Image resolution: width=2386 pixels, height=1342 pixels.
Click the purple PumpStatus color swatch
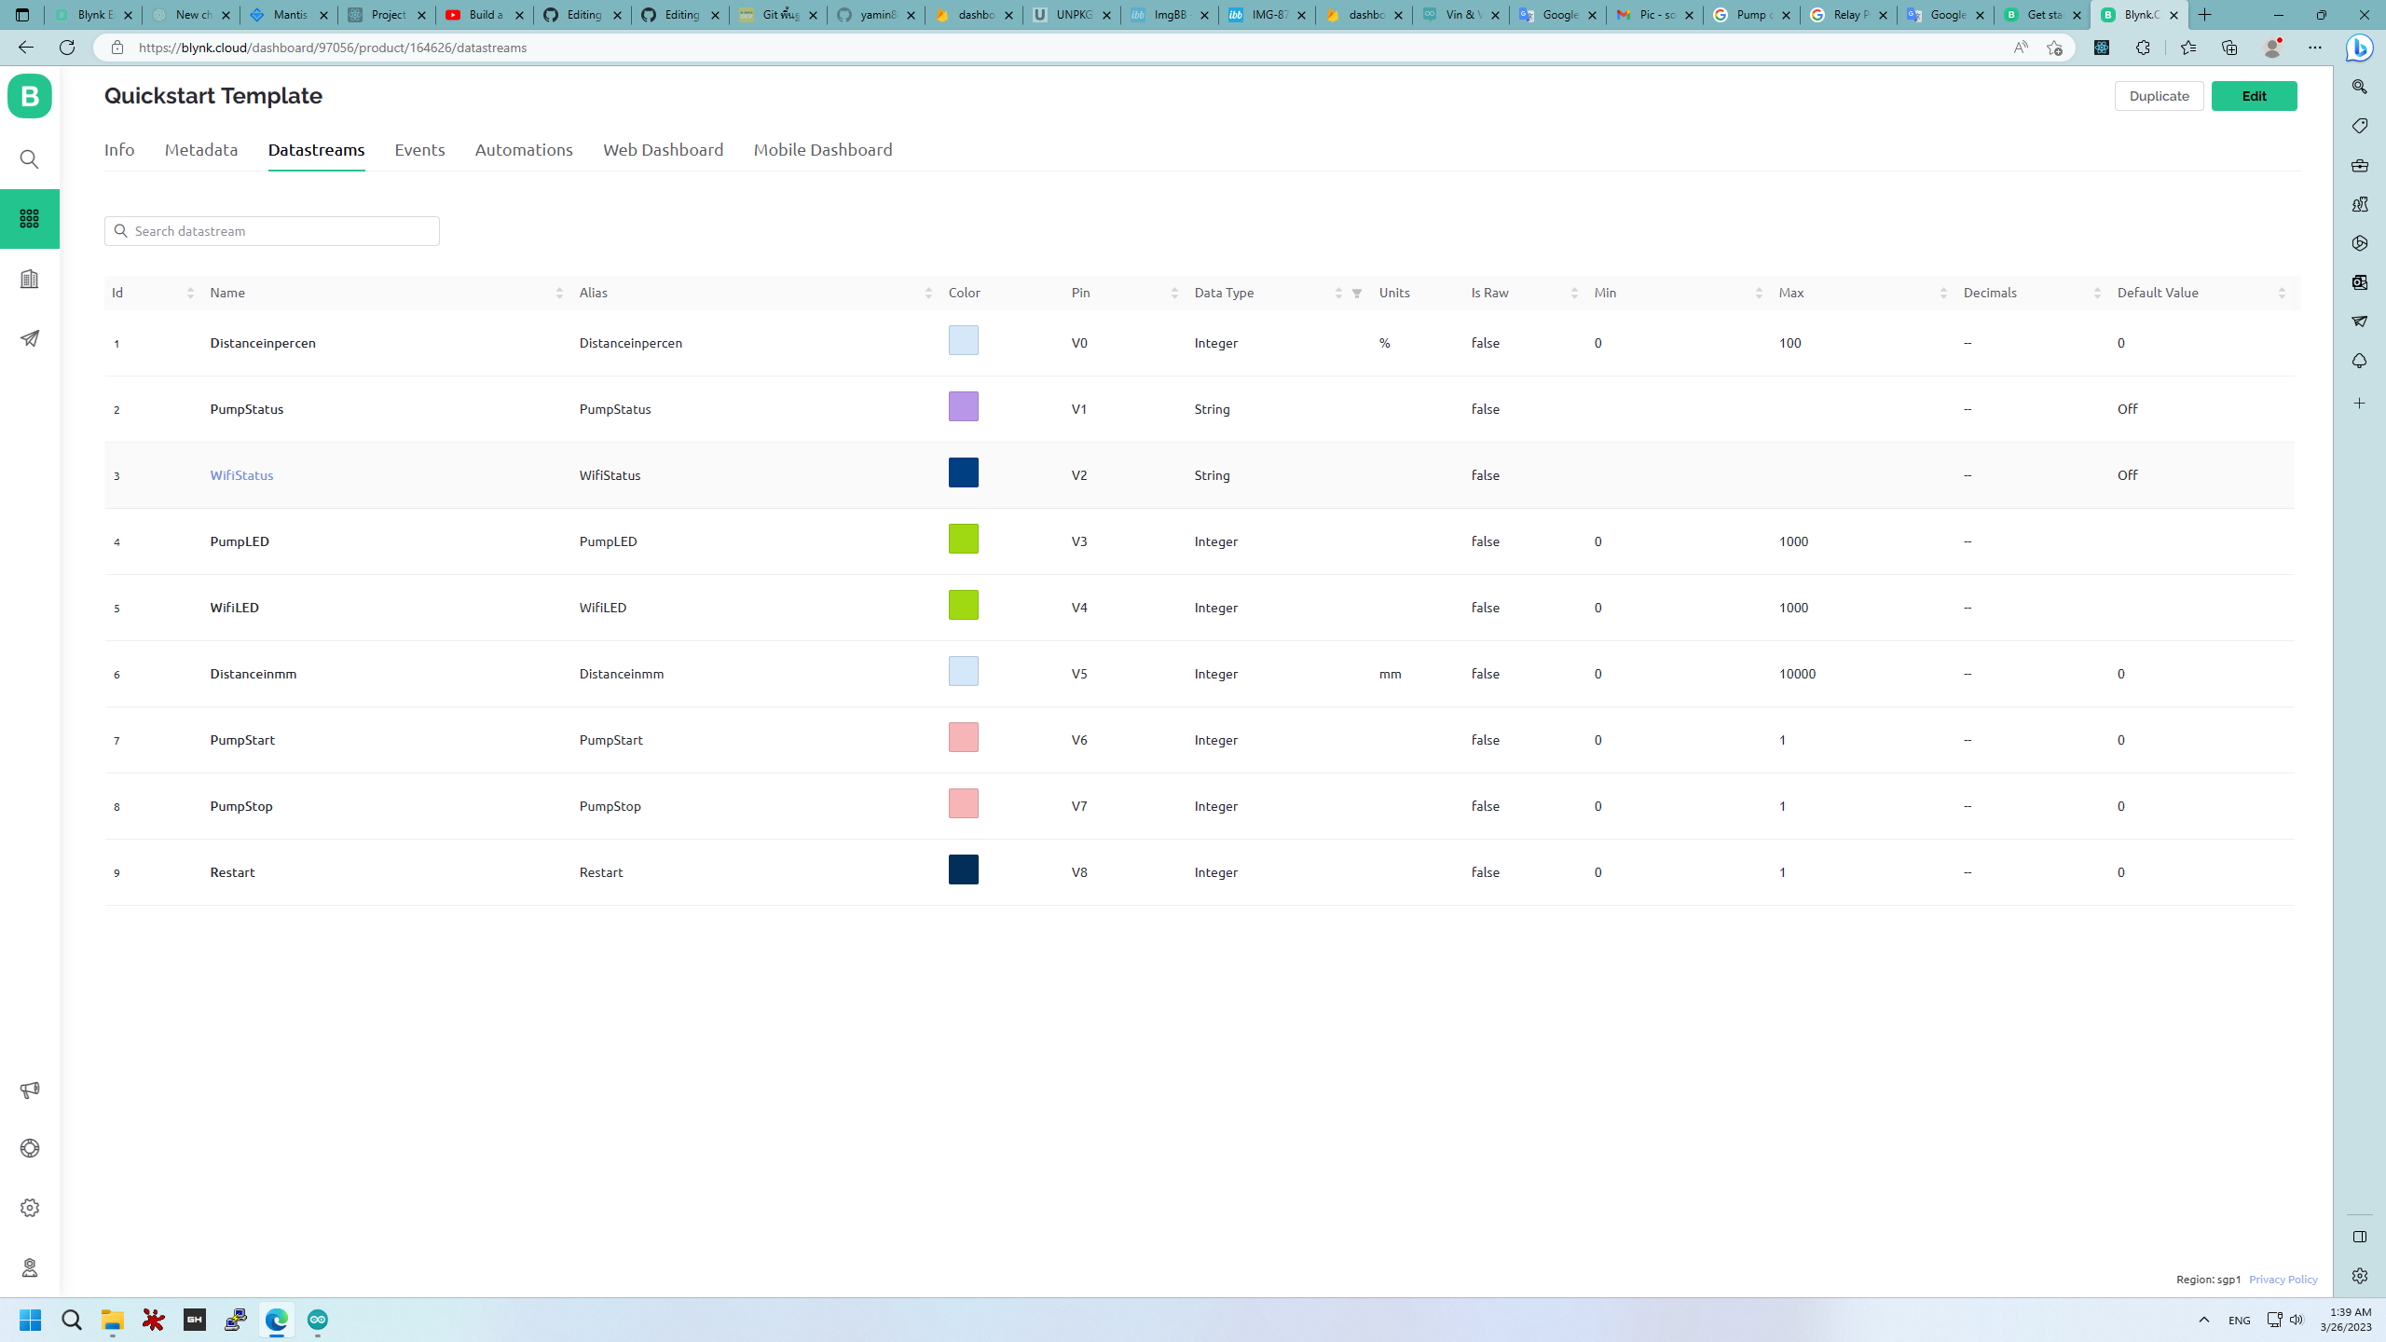964,406
